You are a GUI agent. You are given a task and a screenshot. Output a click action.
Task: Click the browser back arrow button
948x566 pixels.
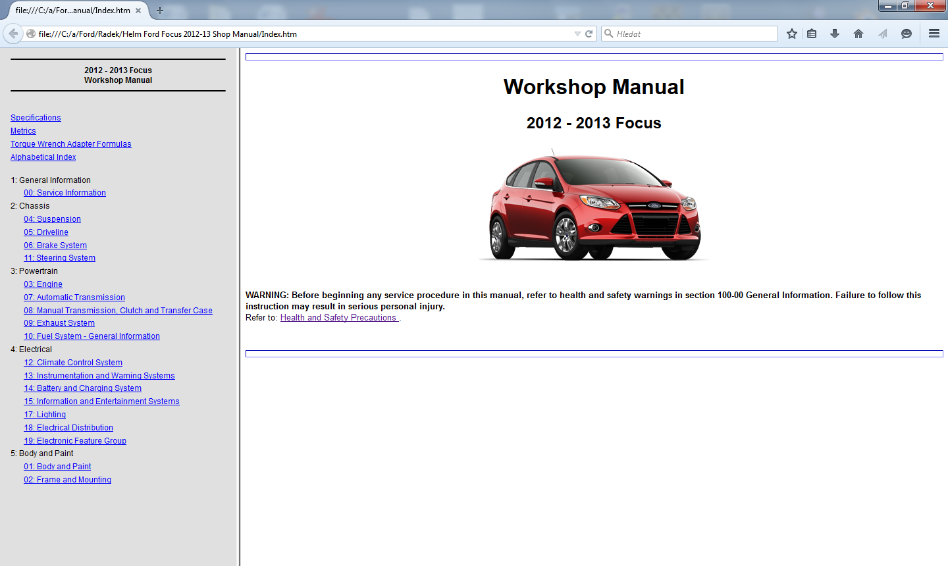coord(13,34)
